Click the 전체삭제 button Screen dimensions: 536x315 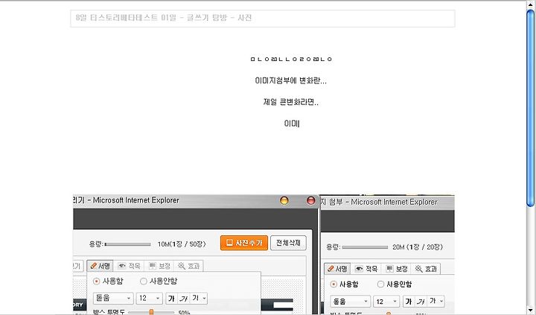pos(288,243)
